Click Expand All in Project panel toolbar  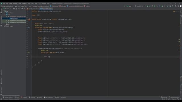coord(16,9)
